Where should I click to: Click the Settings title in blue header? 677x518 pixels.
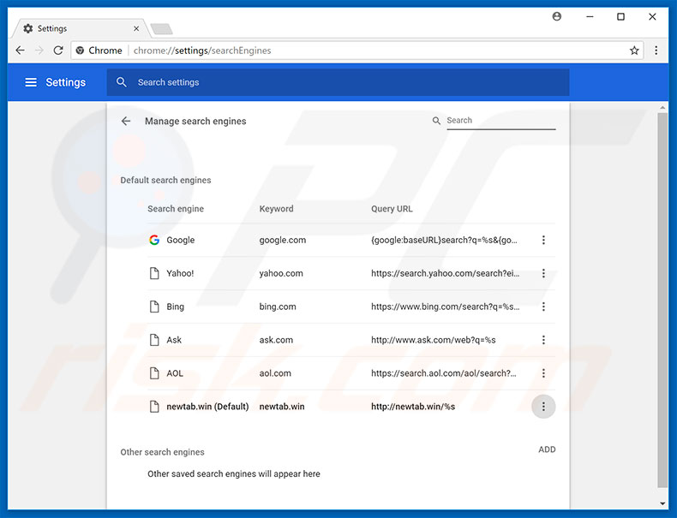click(x=66, y=82)
